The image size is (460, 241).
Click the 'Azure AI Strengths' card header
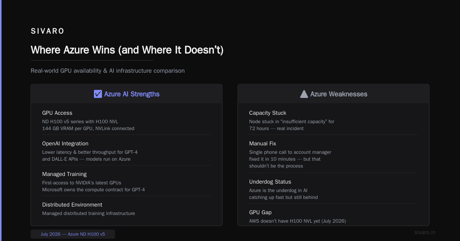[x=127, y=94]
